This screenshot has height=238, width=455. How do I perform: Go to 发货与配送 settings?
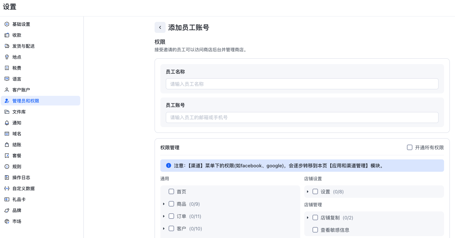point(41,46)
